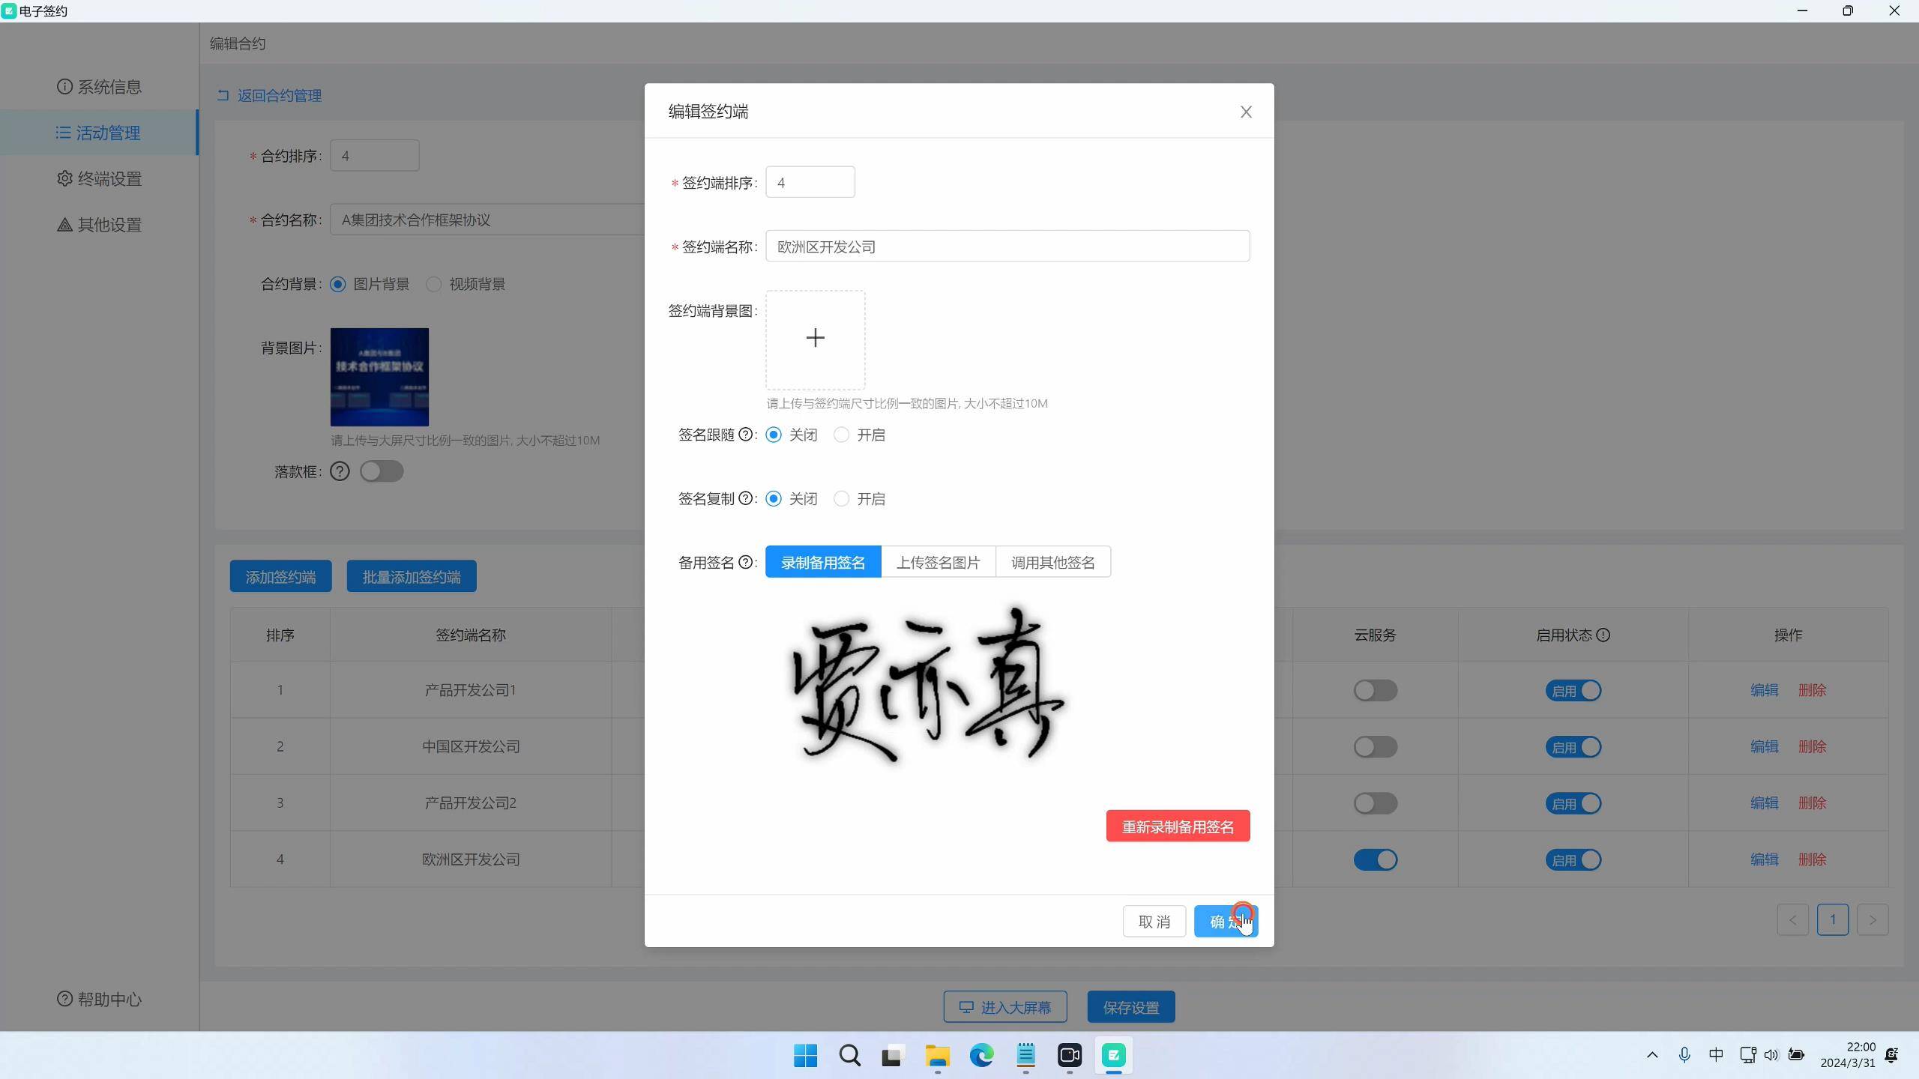Image resolution: width=1919 pixels, height=1079 pixels.
Task: Open File Explorer from taskbar
Action: point(936,1056)
